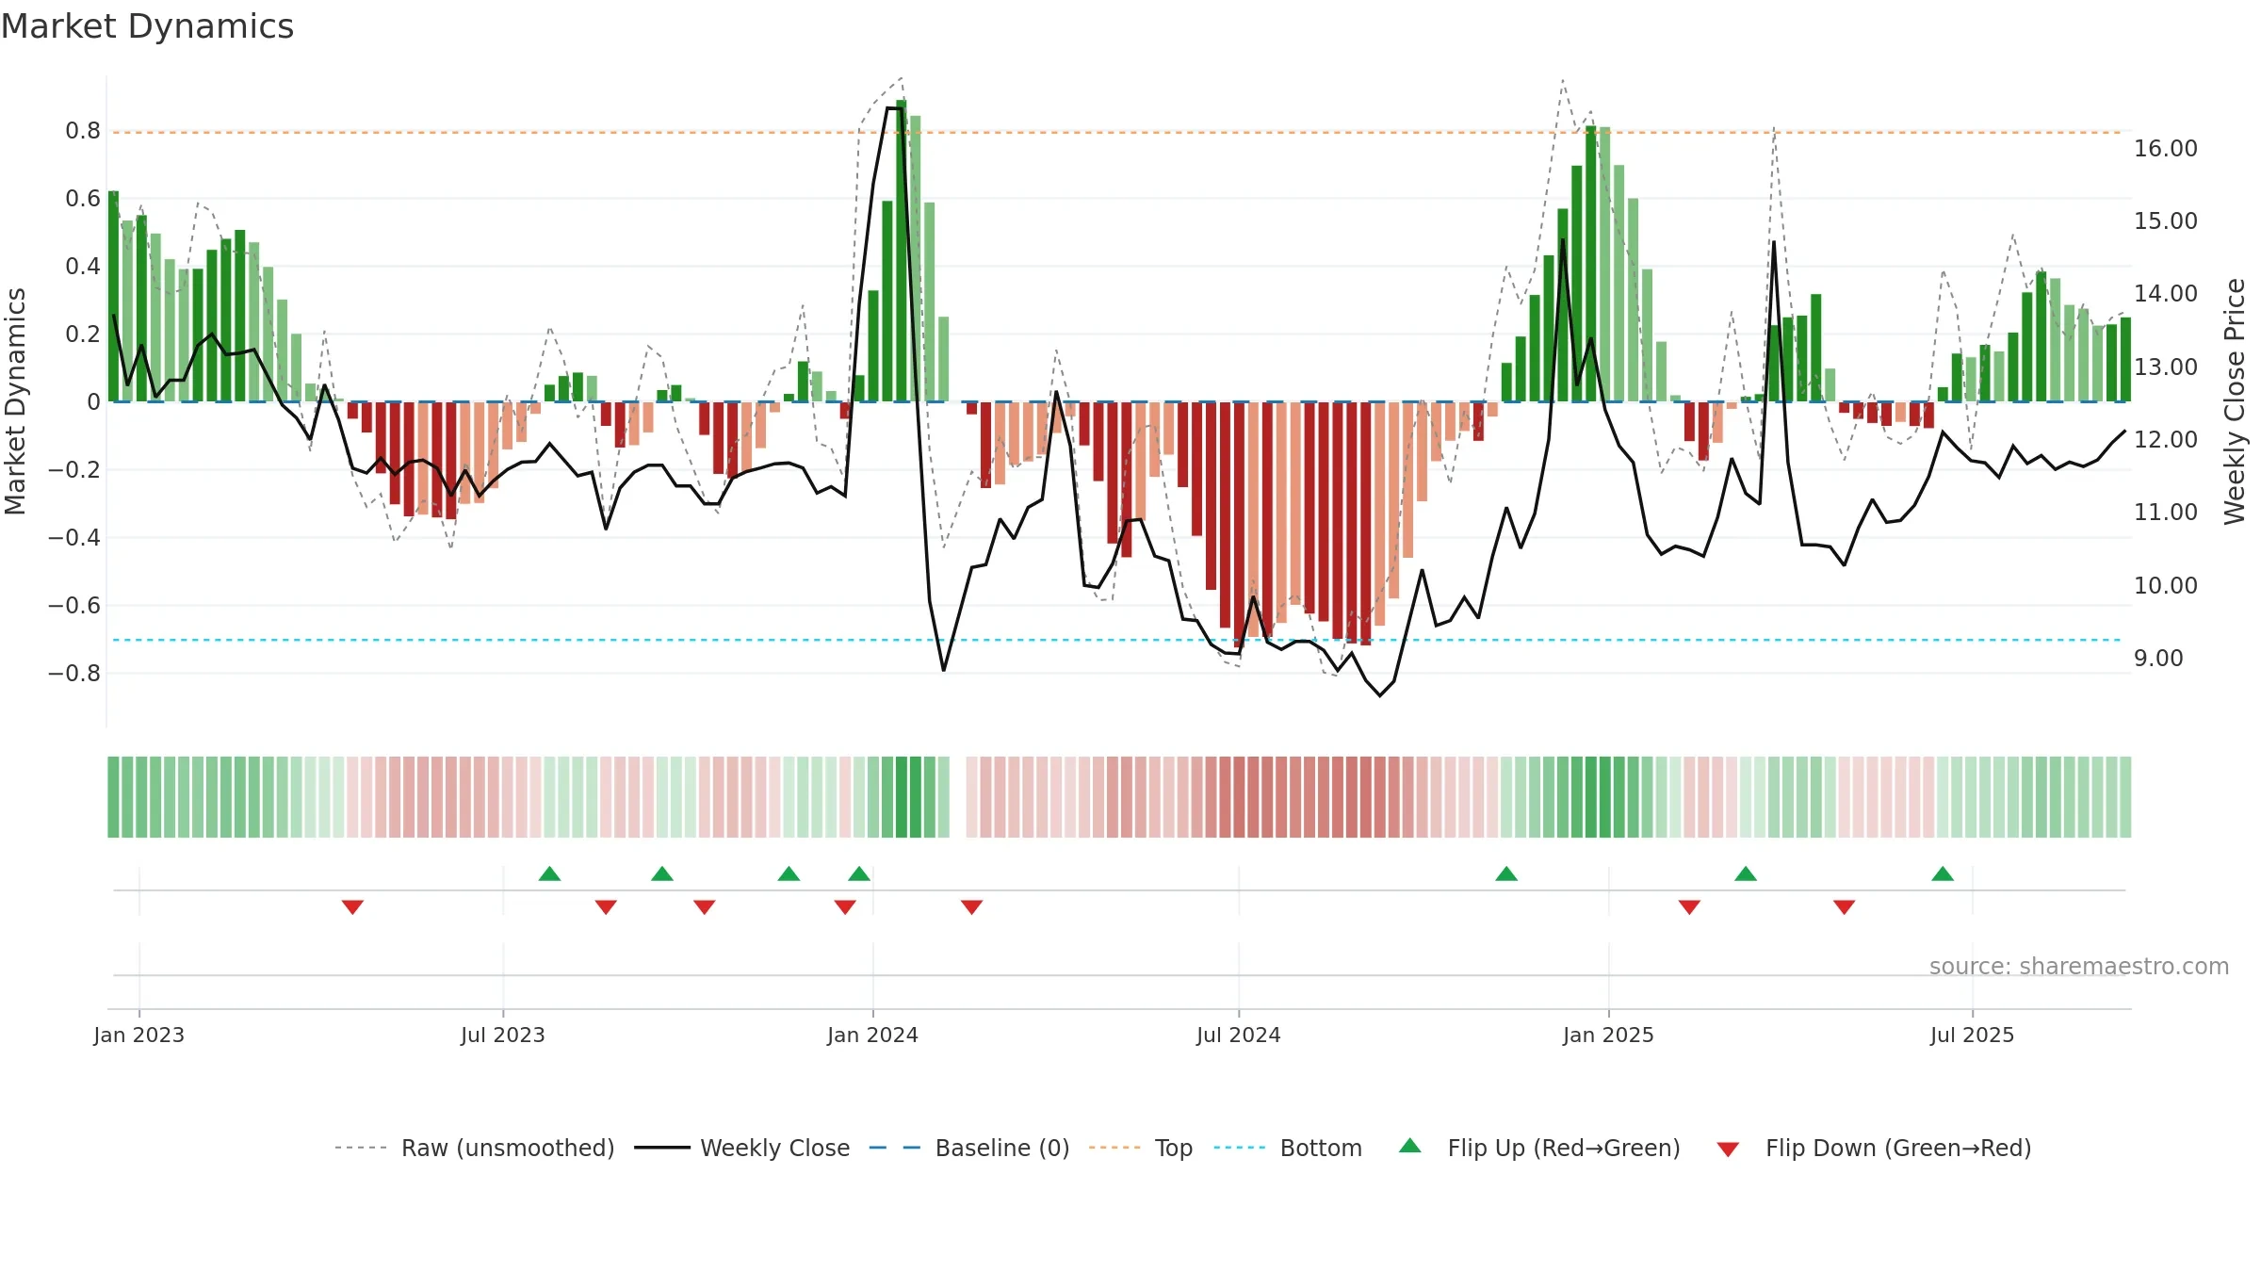Screen dimensions: 2261x1272
Task: Click the Jul 2024 axis label
Action: (1239, 1035)
